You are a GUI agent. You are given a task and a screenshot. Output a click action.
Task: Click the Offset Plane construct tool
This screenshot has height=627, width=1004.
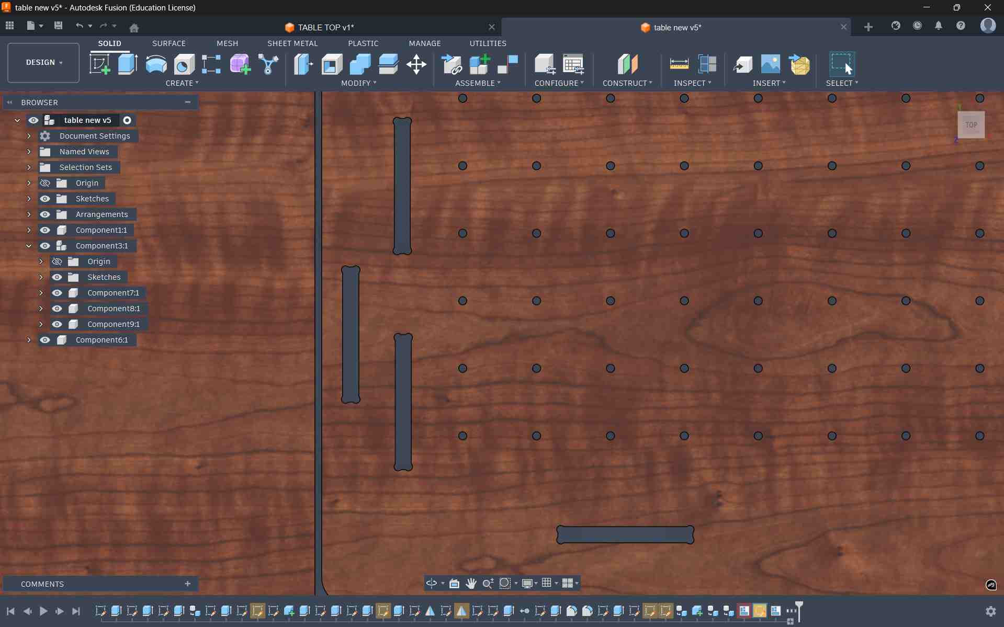[627, 64]
